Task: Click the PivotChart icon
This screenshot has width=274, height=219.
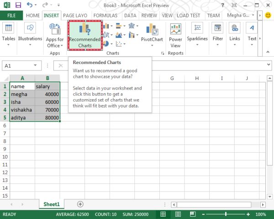Action: 152,29
